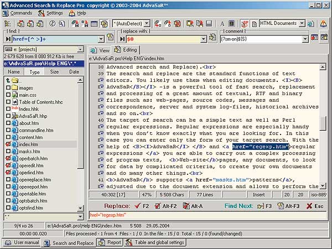332x249 pixels.
Task: Check the box for Table of Contents.hhc
Action: (8, 102)
